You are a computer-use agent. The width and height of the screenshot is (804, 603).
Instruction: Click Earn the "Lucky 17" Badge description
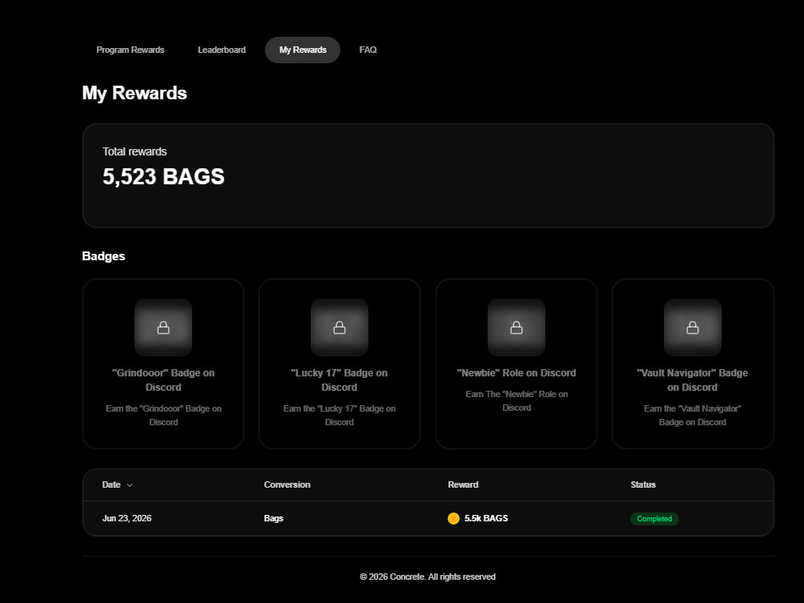pos(340,416)
